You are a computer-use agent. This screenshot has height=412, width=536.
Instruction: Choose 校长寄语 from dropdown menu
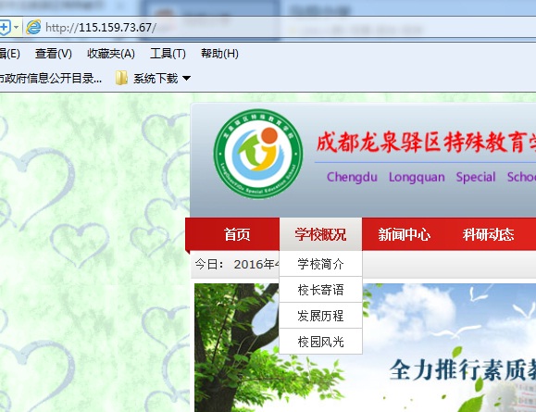(320, 290)
